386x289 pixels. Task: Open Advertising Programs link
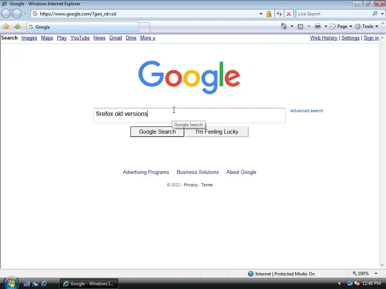coord(146,172)
